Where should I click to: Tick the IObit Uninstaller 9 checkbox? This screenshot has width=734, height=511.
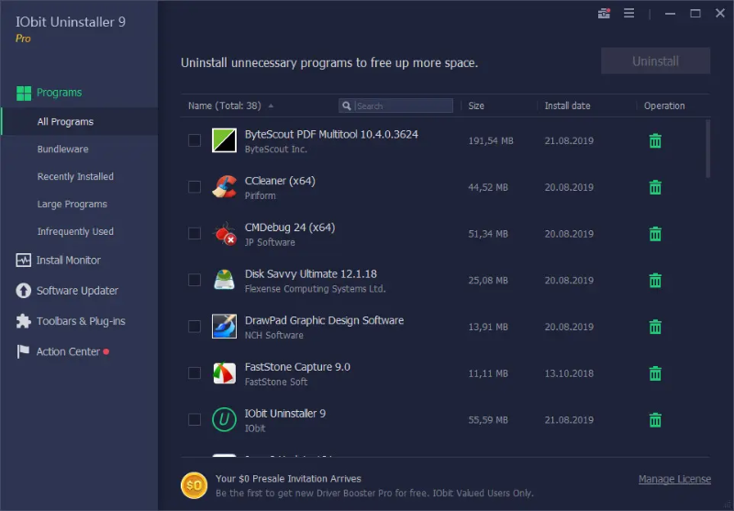click(x=195, y=420)
